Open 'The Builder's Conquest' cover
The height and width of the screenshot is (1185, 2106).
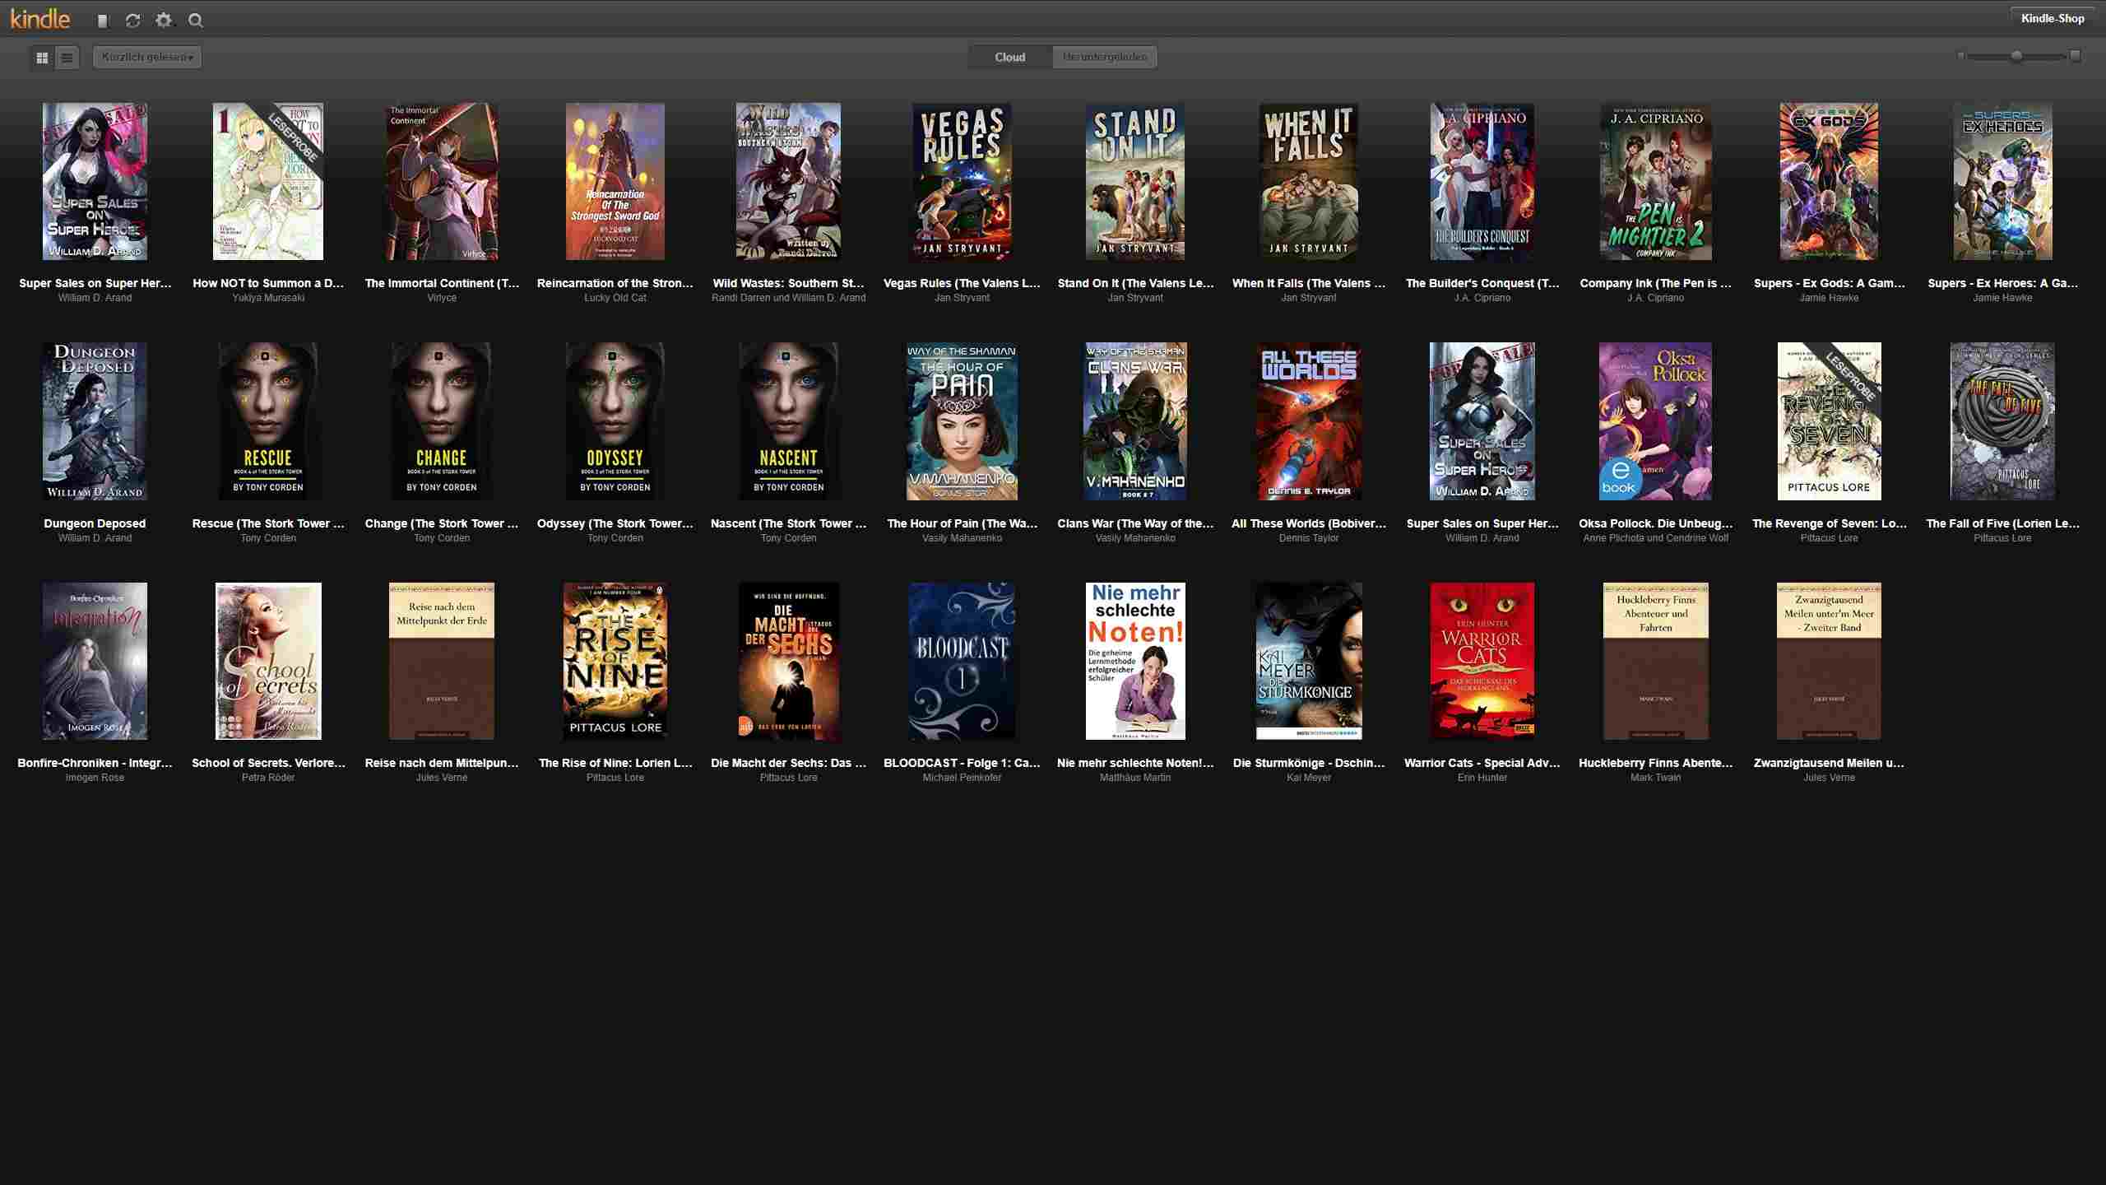tap(1482, 181)
